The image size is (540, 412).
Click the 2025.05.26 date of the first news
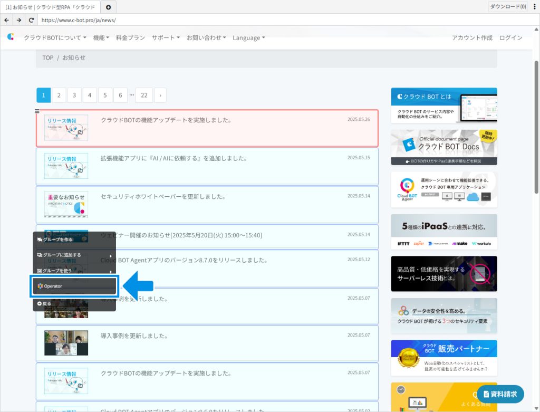click(x=359, y=120)
